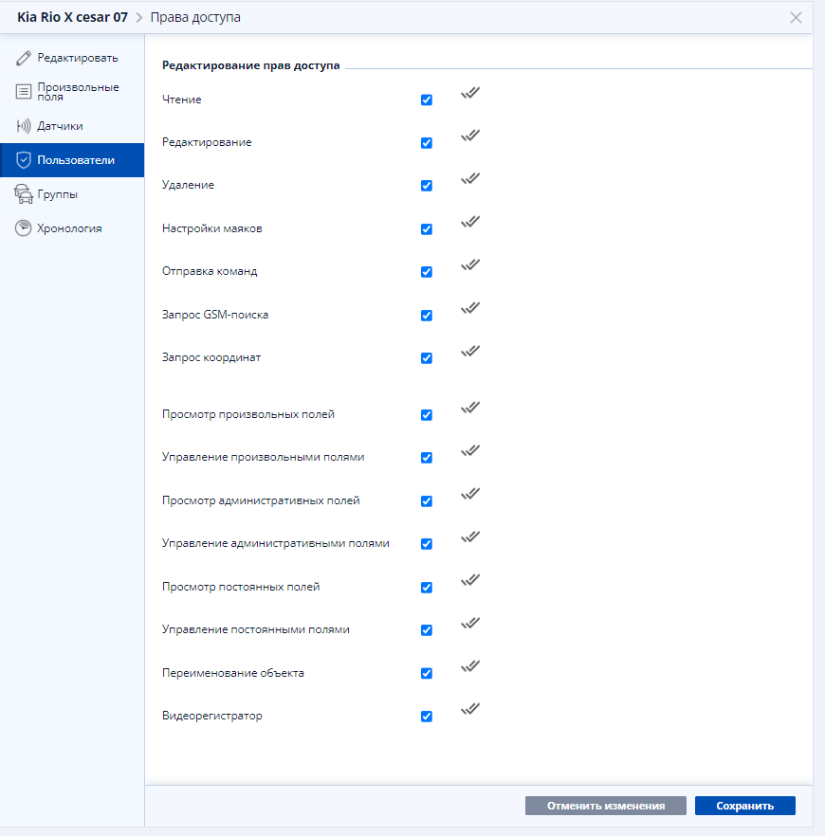Disable the Запрос GSM-поиска checkbox
Image resolution: width=825 pixels, height=836 pixels.
(x=427, y=316)
